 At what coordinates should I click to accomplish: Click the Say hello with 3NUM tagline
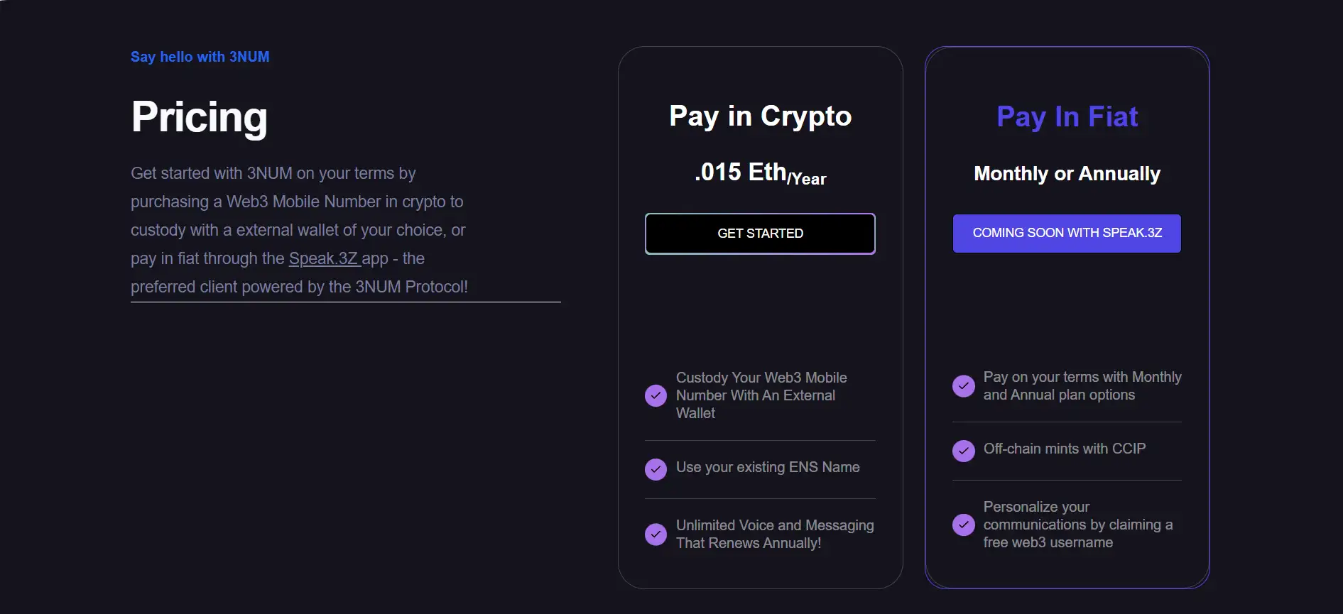pos(200,57)
